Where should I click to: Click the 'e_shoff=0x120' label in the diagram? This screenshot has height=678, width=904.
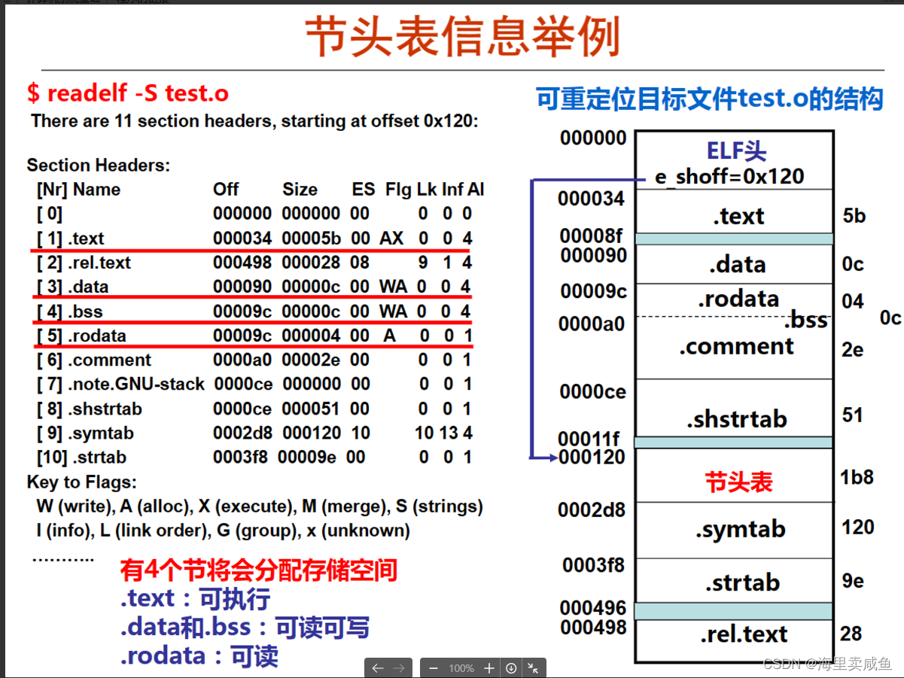coord(730,177)
